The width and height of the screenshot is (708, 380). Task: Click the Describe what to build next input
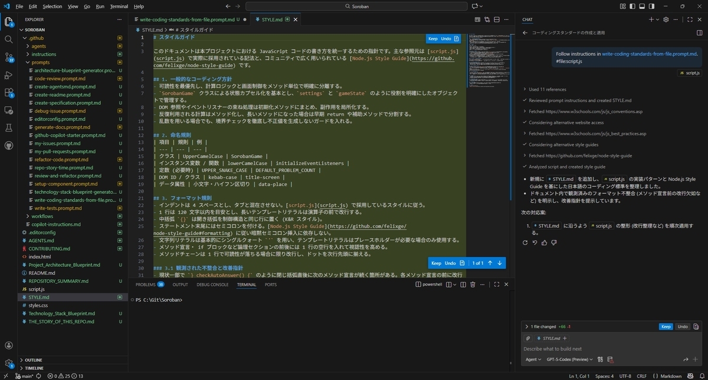[x=611, y=349]
